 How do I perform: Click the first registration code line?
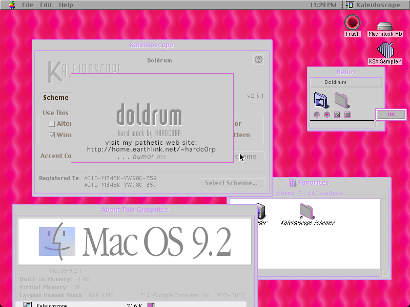pos(120,178)
